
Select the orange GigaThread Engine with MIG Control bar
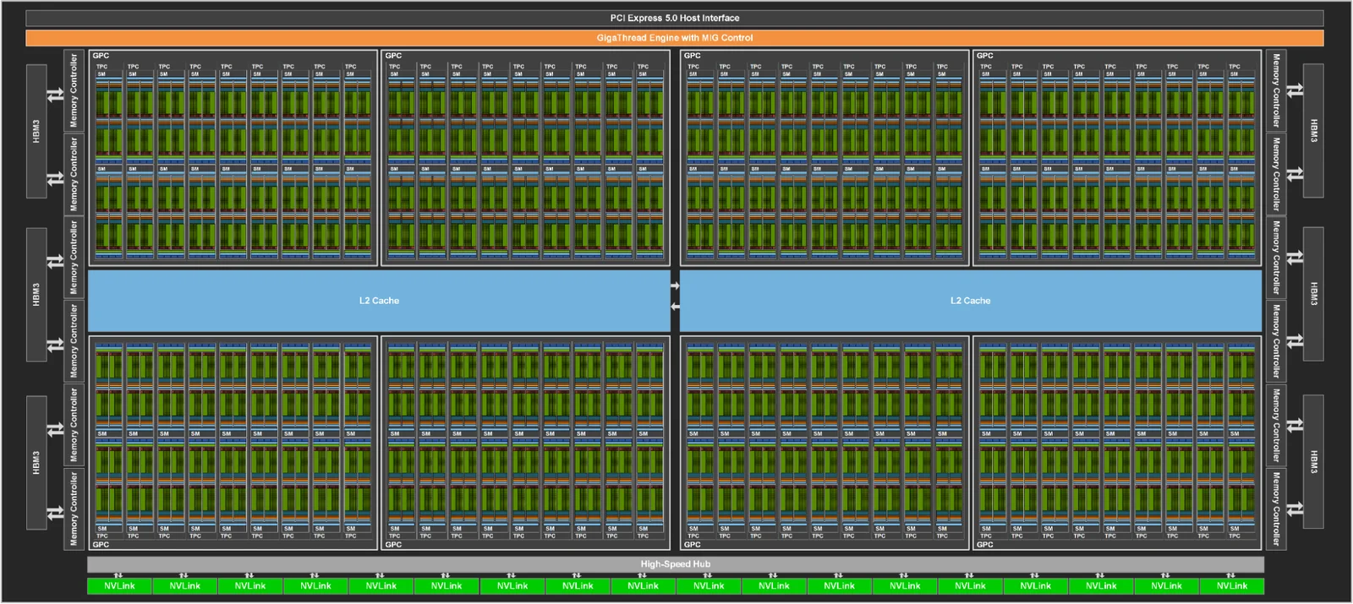pyautogui.click(x=675, y=38)
